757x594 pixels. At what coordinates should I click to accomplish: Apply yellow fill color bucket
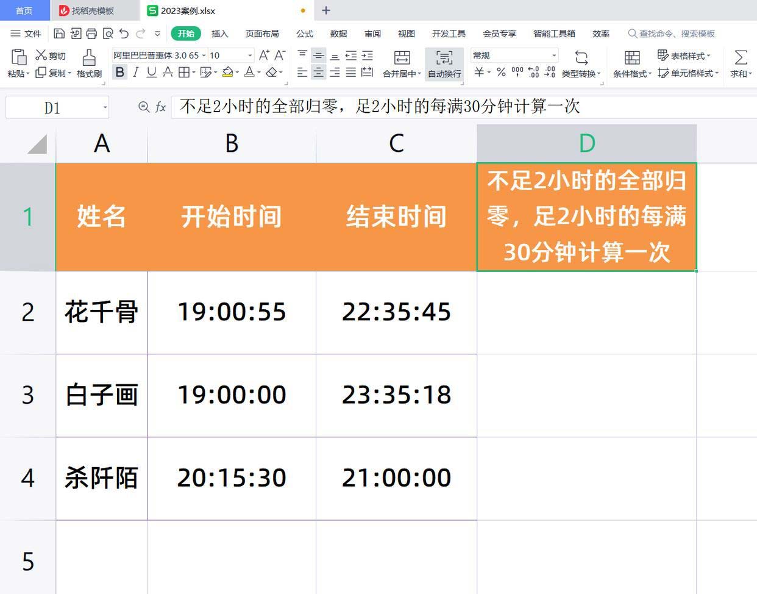point(227,73)
